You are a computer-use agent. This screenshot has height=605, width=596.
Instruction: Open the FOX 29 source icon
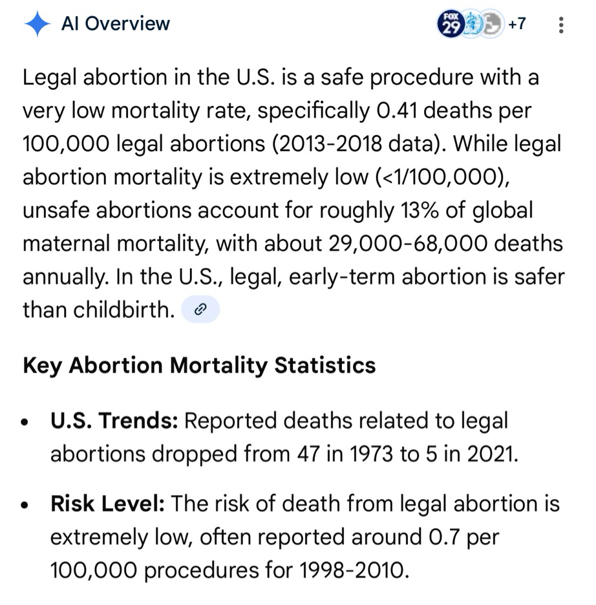(449, 25)
